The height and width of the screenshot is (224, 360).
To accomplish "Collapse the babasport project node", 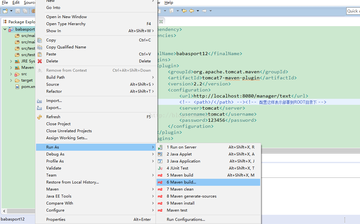I will (5, 29).
